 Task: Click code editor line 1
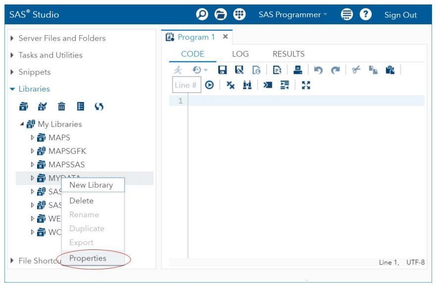click(x=306, y=100)
